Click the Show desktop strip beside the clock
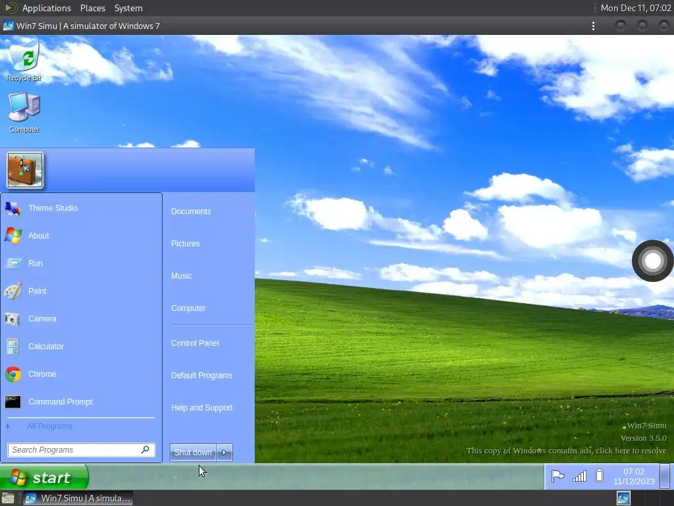Image resolution: width=674 pixels, height=506 pixels. coord(665,476)
